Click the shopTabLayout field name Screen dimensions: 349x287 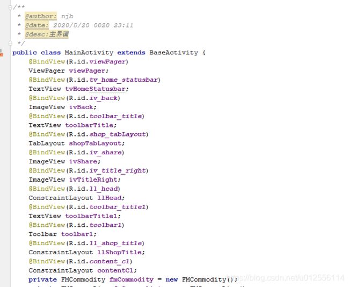[x=95, y=143]
